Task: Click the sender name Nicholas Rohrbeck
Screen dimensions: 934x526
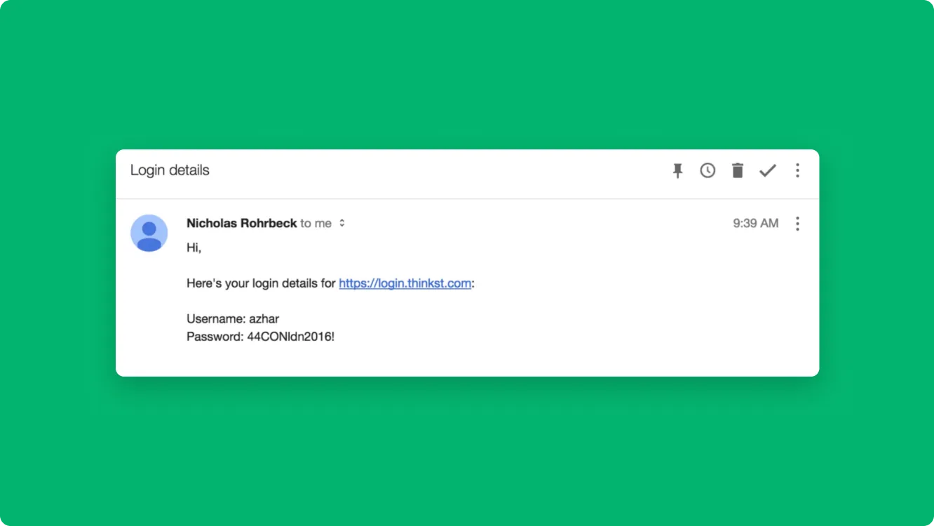Action: pyautogui.click(x=241, y=223)
